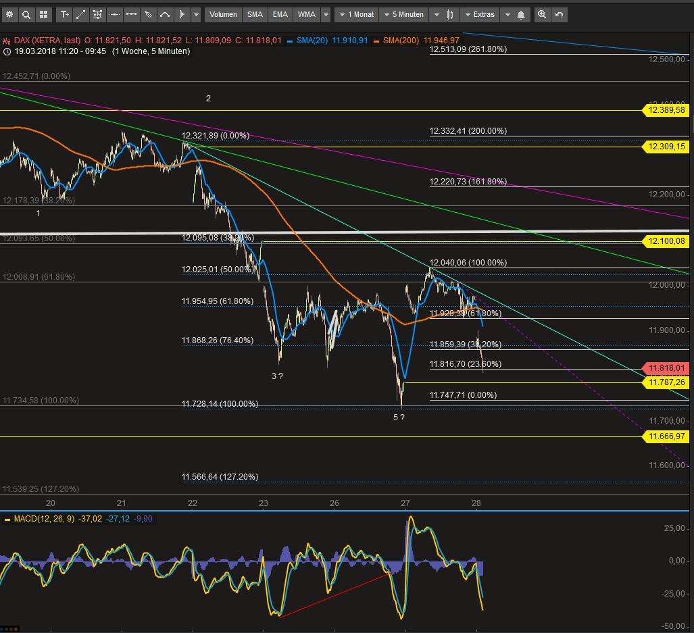Select the trendline drawing tool
Image resolution: width=694 pixels, height=633 pixels.
(x=81, y=14)
